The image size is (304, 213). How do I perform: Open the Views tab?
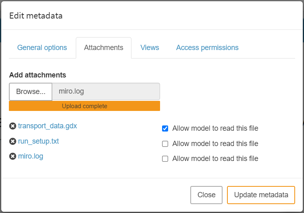pos(150,48)
